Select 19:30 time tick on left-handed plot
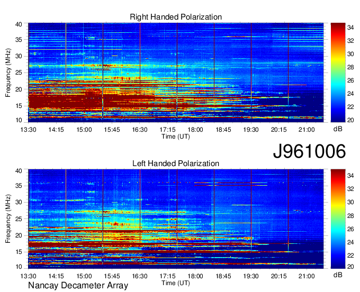Screen dimensions: 360x292 (251, 276)
